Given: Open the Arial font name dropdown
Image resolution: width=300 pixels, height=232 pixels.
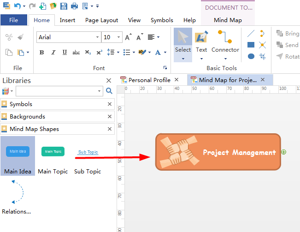Looking at the screenshot, I should [97, 37].
